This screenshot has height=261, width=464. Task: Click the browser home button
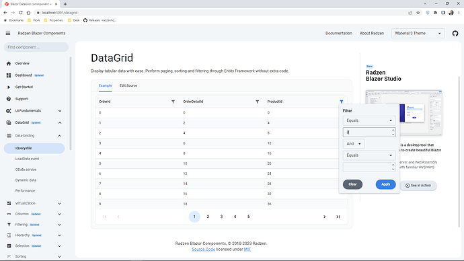click(x=28, y=13)
